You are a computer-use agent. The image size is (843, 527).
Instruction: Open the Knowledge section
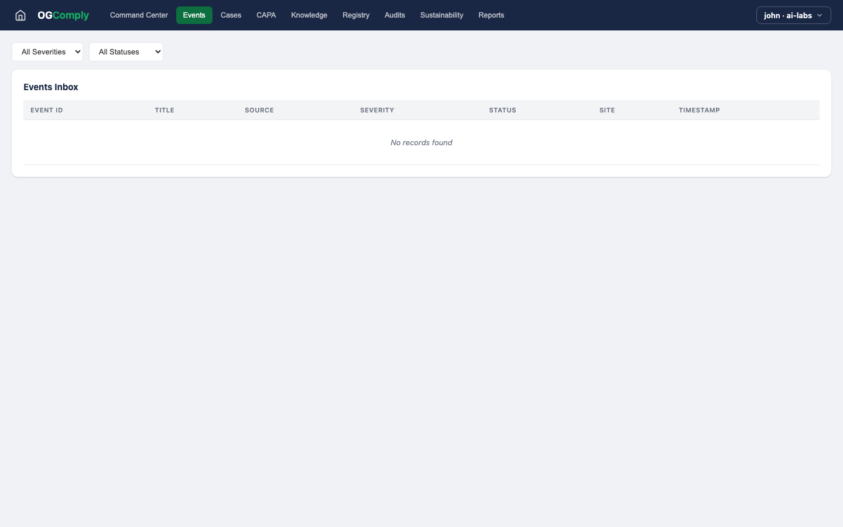click(309, 15)
